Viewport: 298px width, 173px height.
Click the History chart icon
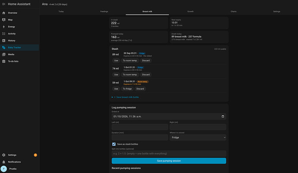pyautogui.click(x=3, y=41)
